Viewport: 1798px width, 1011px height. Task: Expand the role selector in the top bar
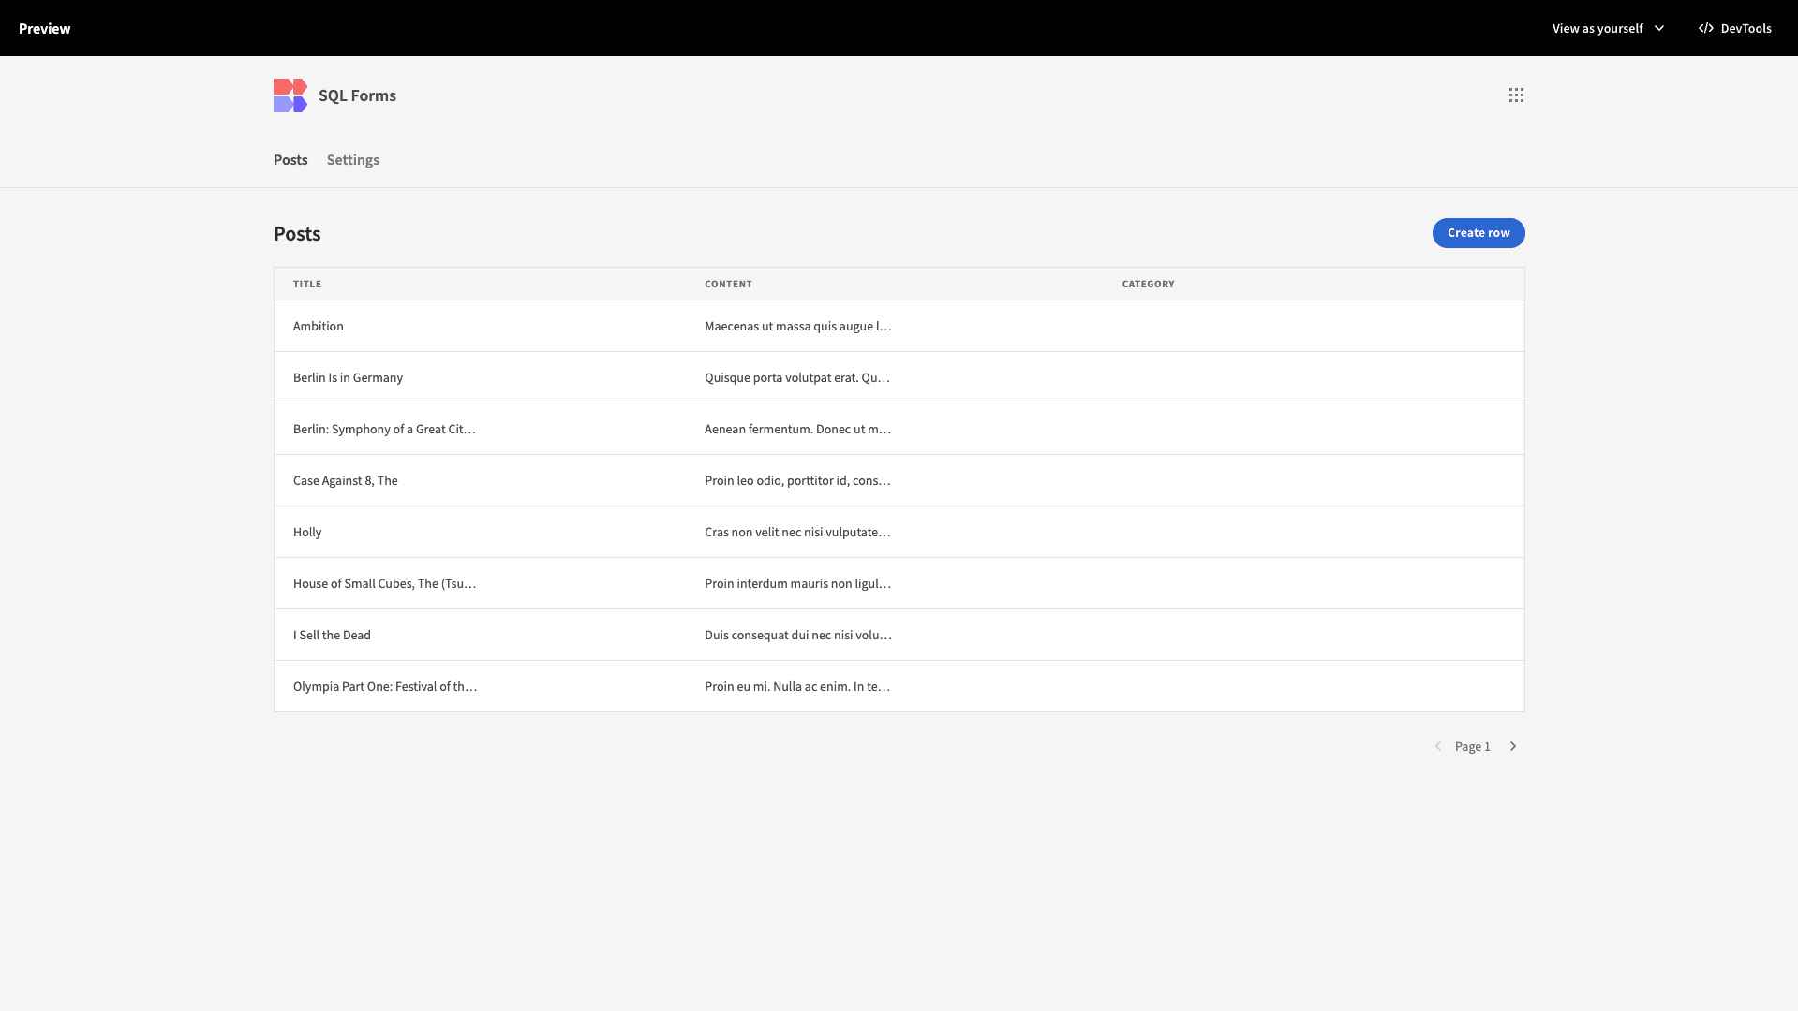point(1606,28)
